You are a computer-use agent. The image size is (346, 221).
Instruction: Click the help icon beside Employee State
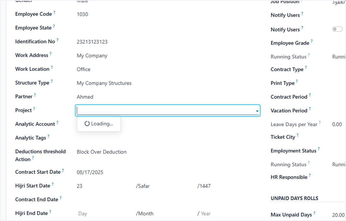point(54,26)
